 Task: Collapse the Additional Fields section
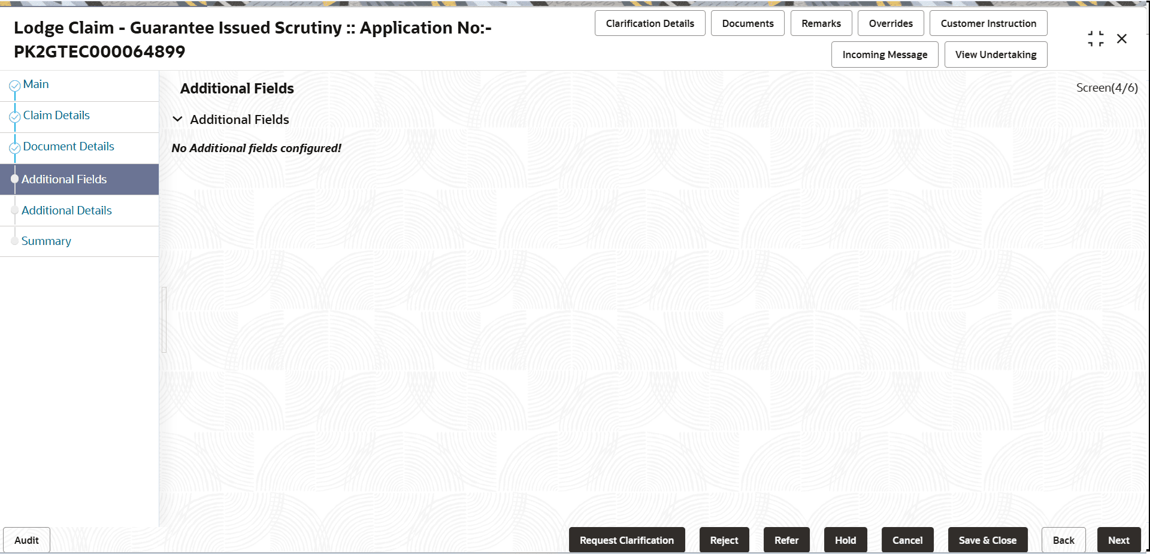(x=177, y=119)
